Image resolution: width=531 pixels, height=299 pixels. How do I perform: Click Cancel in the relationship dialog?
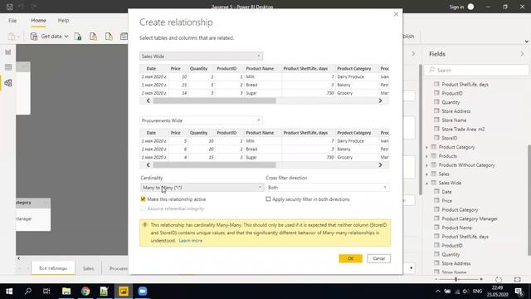(x=378, y=258)
